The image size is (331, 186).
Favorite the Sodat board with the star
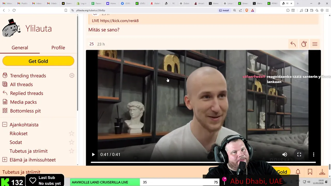click(72, 142)
